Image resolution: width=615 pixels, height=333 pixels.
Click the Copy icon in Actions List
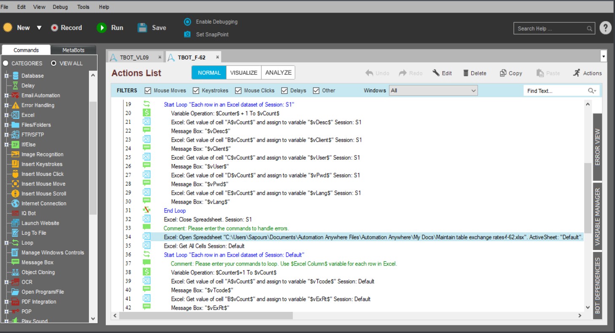coord(503,73)
